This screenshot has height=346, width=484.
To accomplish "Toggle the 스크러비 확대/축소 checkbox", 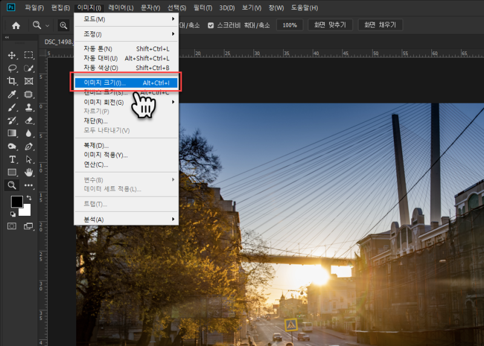I will click(211, 25).
